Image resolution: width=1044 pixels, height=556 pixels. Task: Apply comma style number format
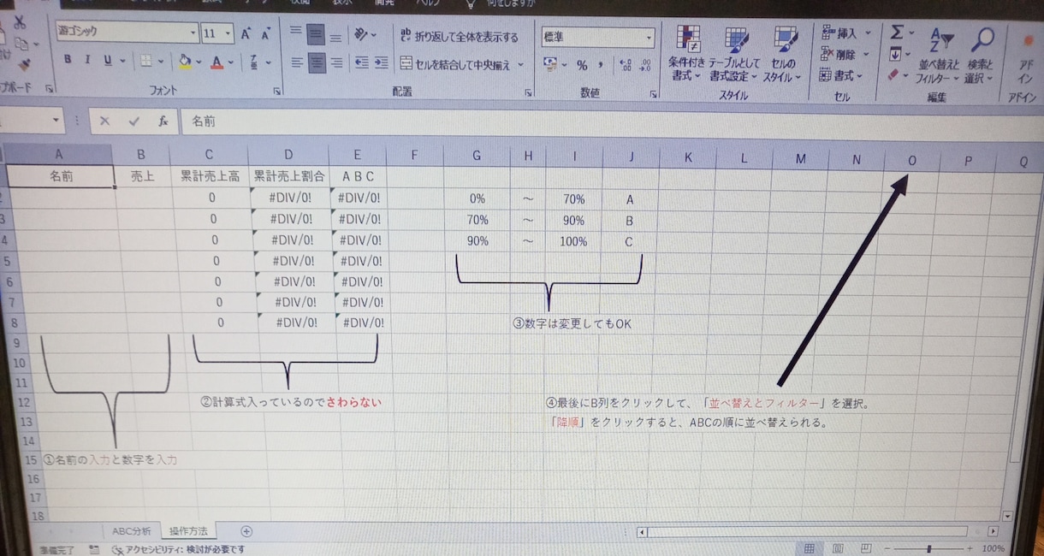click(601, 65)
